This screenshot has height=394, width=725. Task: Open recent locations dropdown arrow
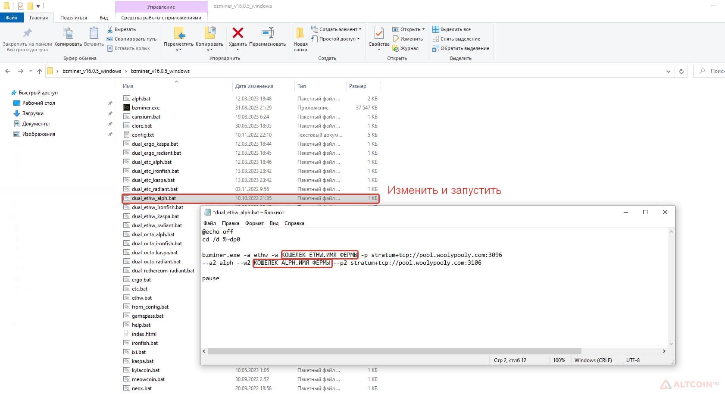click(31, 71)
